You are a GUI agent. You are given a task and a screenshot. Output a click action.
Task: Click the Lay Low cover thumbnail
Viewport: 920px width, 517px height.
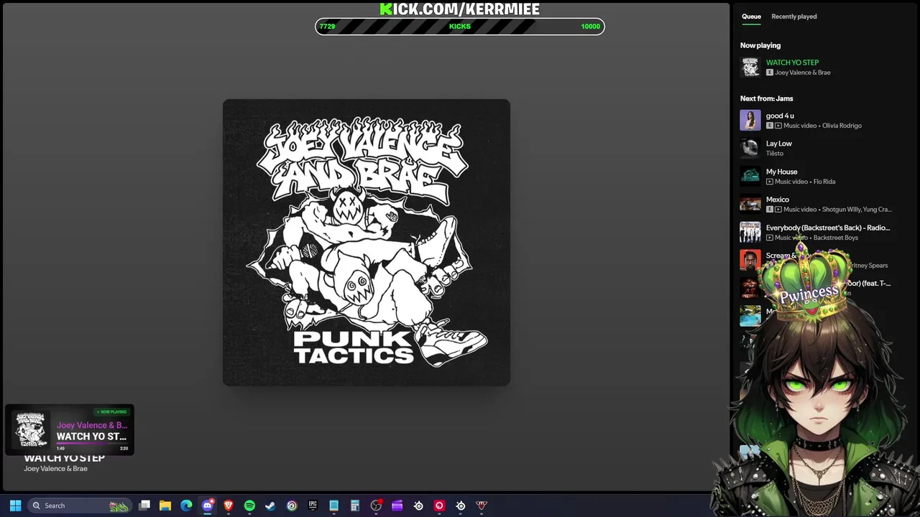(750, 148)
